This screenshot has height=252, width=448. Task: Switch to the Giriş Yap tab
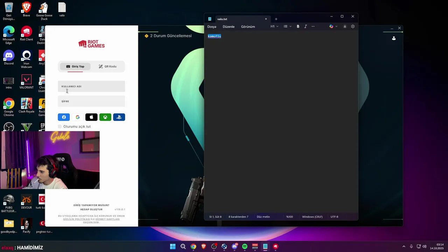75,66
